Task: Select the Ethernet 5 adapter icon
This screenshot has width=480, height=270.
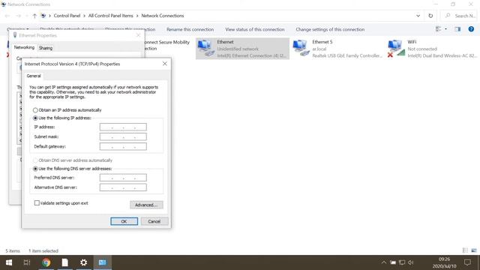Action: tap(301, 49)
